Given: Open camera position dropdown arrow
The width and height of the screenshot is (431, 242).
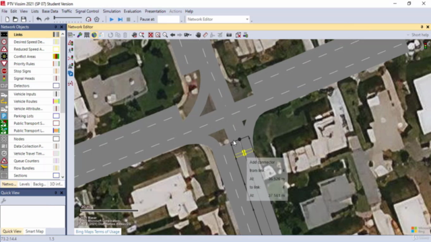Looking at the screenshot, I should click(191, 35).
